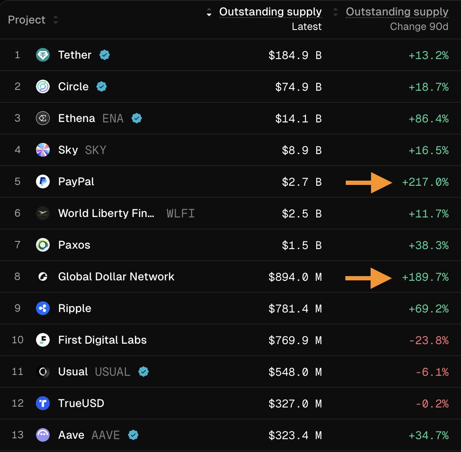This screenshot has width=461, height=452.
Task: Click the Circle logo icon
Action: (43, 87)
